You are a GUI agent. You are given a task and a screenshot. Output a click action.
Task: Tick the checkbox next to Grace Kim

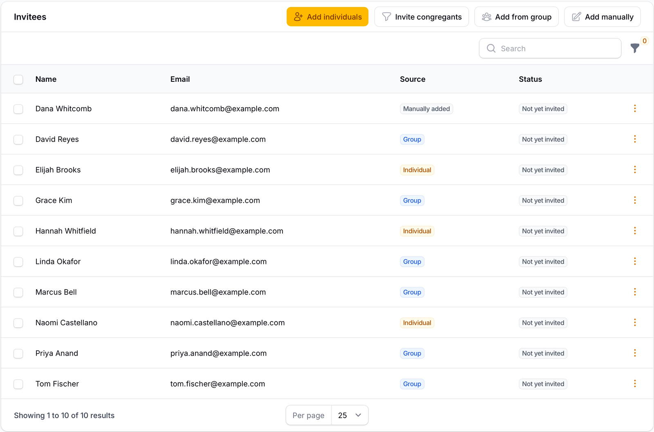(x=18, y=200)
